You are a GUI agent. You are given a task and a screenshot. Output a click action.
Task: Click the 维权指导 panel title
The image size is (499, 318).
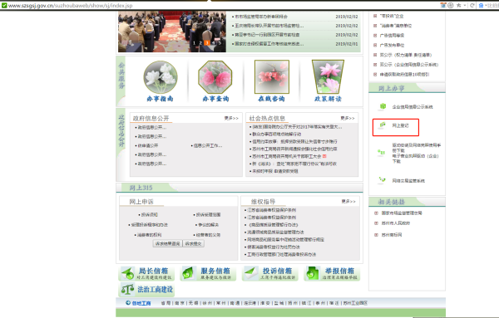263,202
